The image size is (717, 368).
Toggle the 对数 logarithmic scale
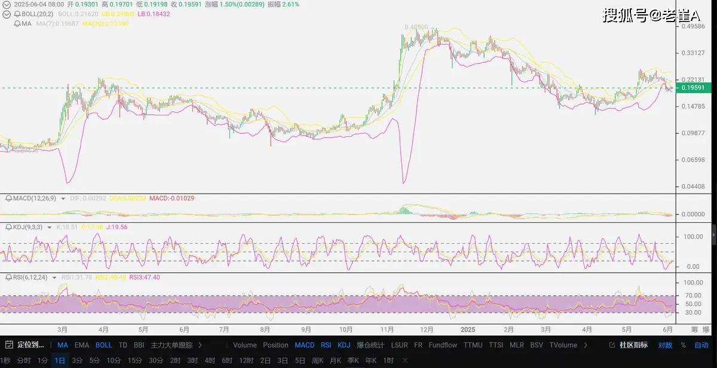pyautogui.click(x=664, y=345)
